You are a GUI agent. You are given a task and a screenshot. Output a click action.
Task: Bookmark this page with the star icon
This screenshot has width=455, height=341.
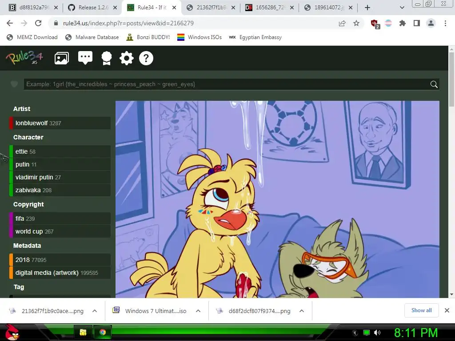(356, 23)
